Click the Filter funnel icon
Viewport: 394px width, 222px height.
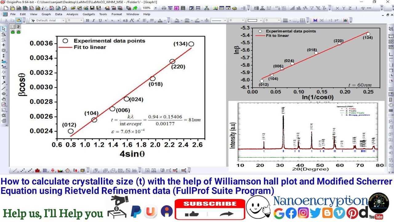click(312, 8)
